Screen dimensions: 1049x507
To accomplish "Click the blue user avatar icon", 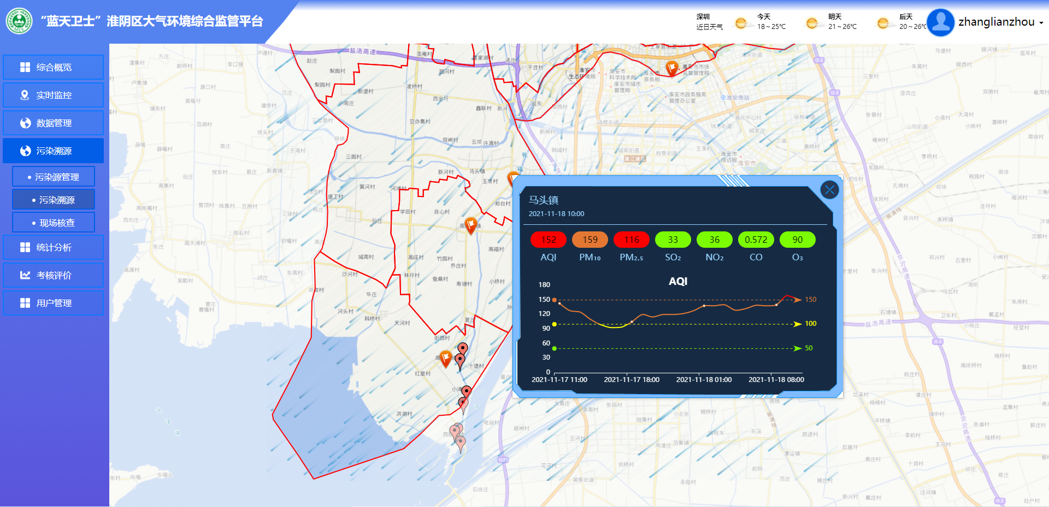I will [940, 22].
